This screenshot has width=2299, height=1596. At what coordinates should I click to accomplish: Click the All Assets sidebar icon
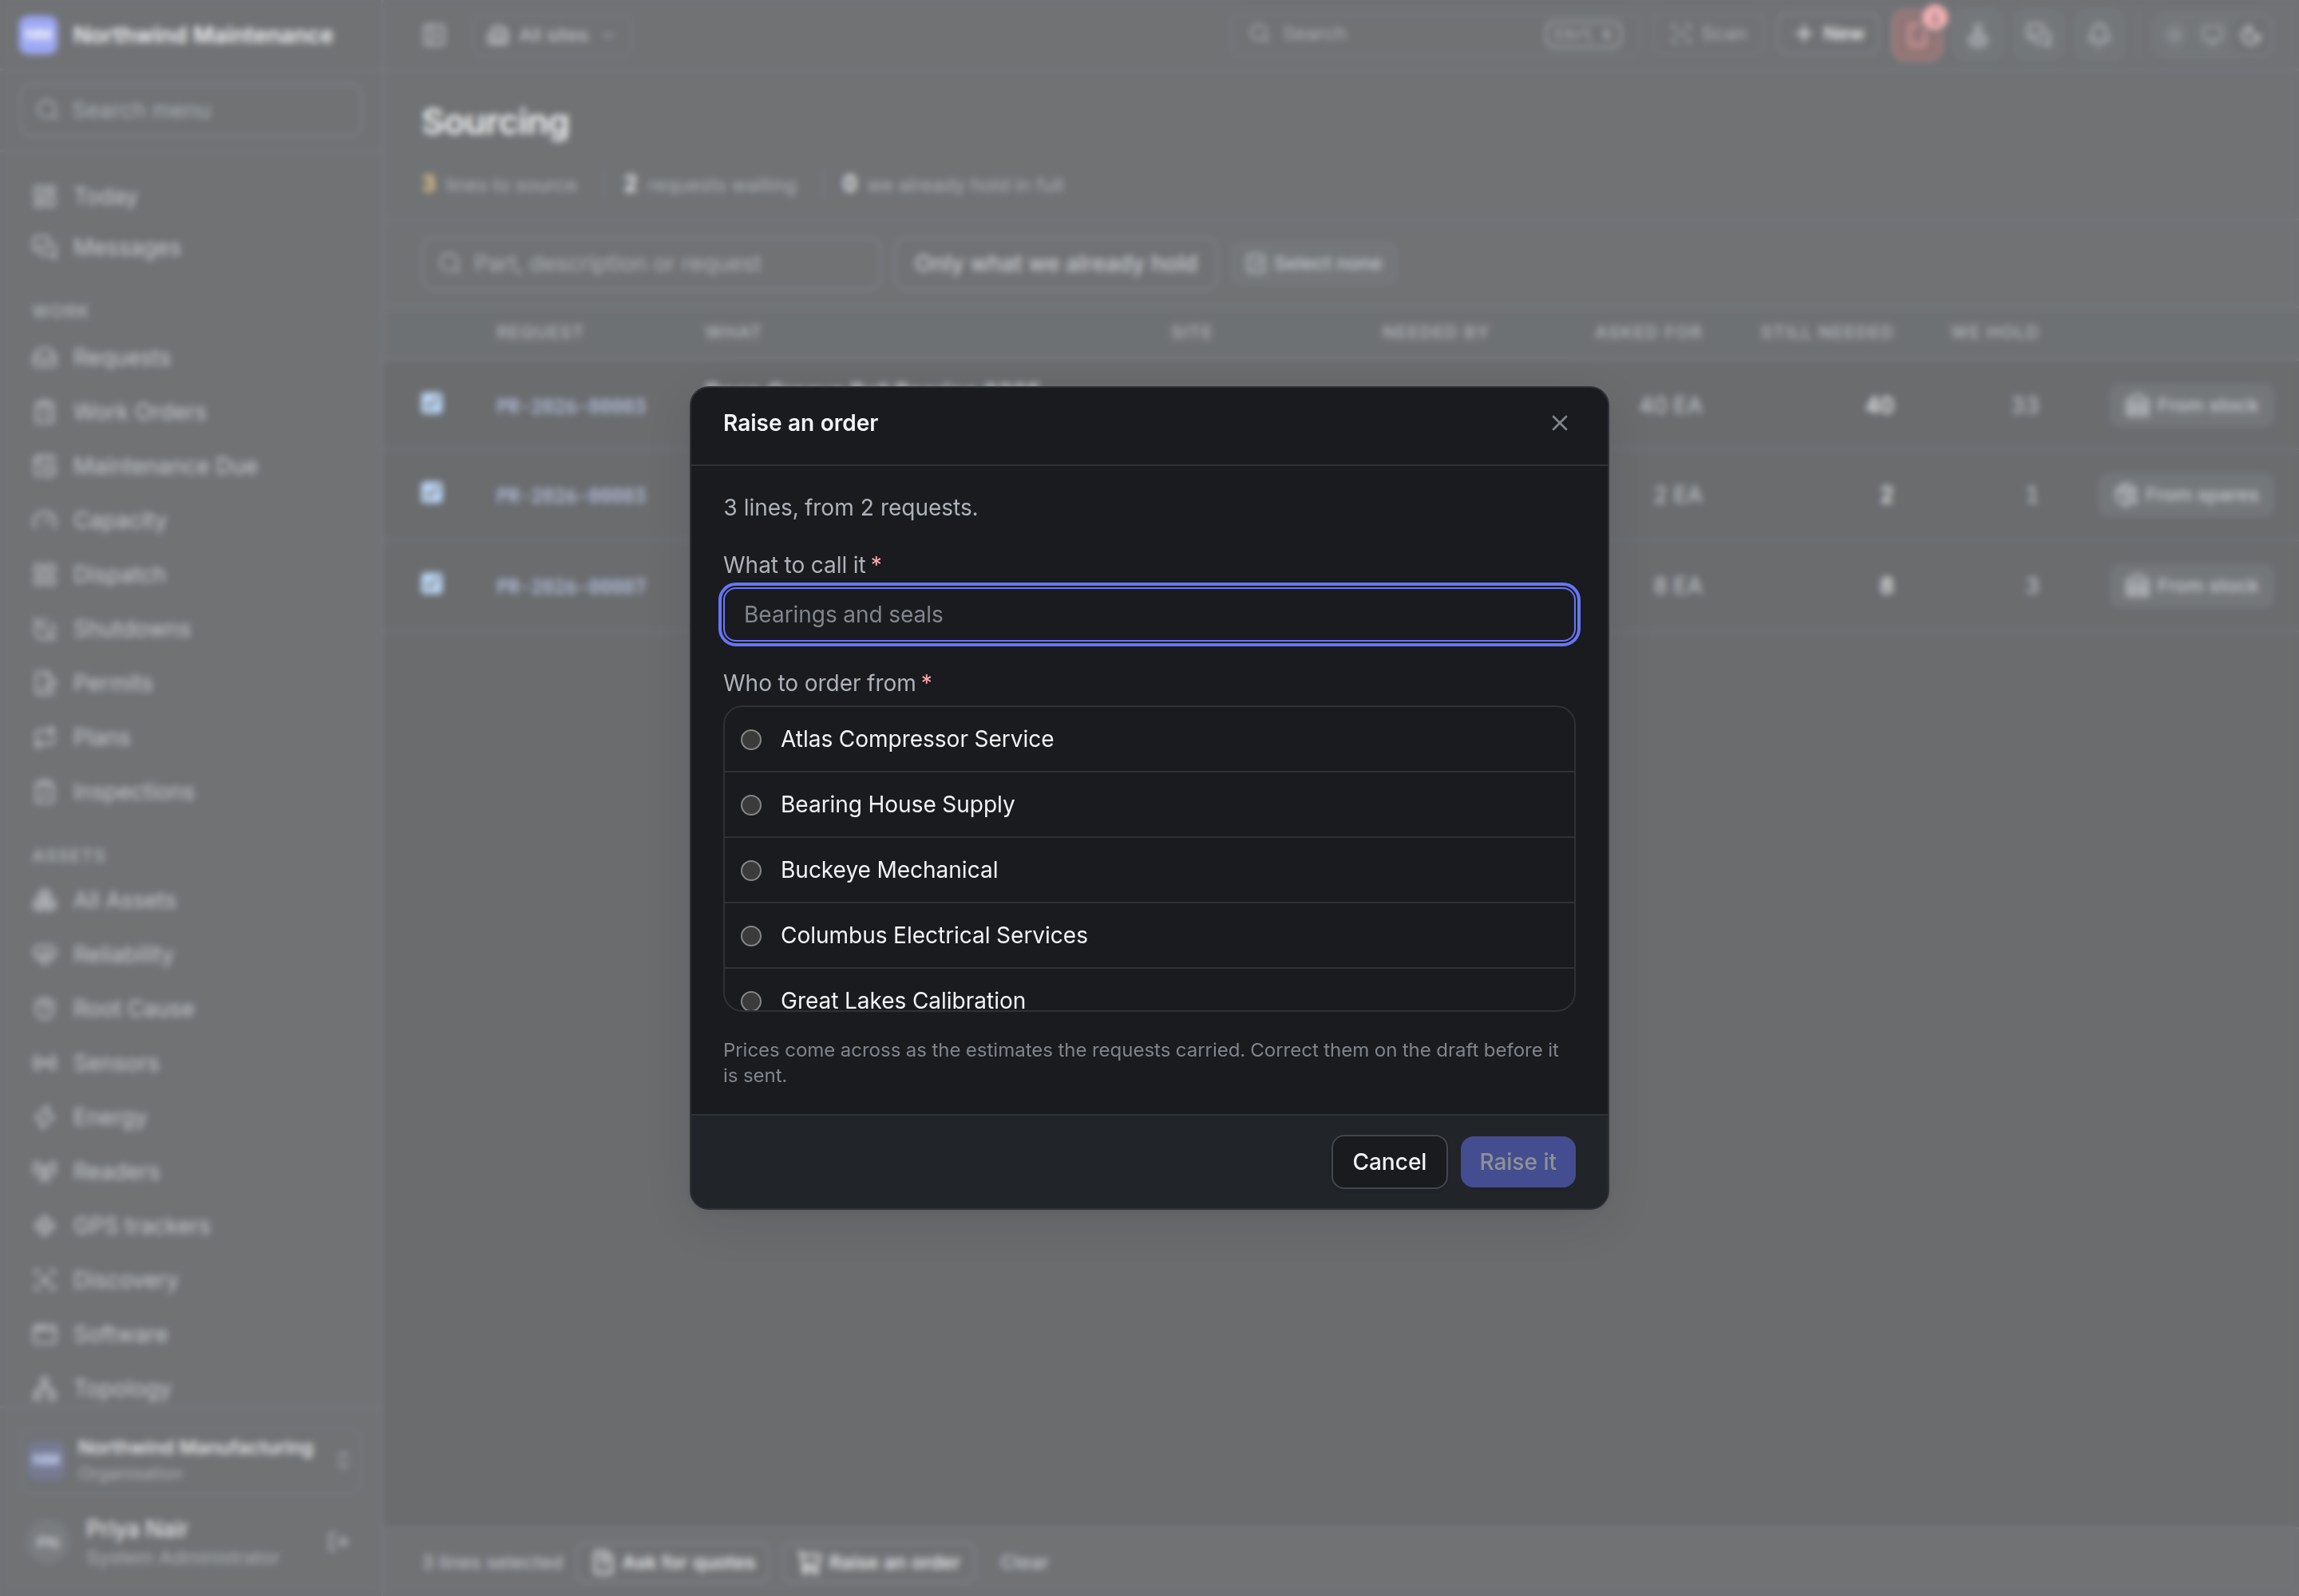44,900
